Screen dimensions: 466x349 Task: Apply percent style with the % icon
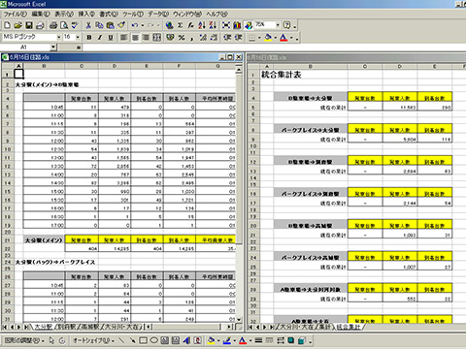coord(182,38)
